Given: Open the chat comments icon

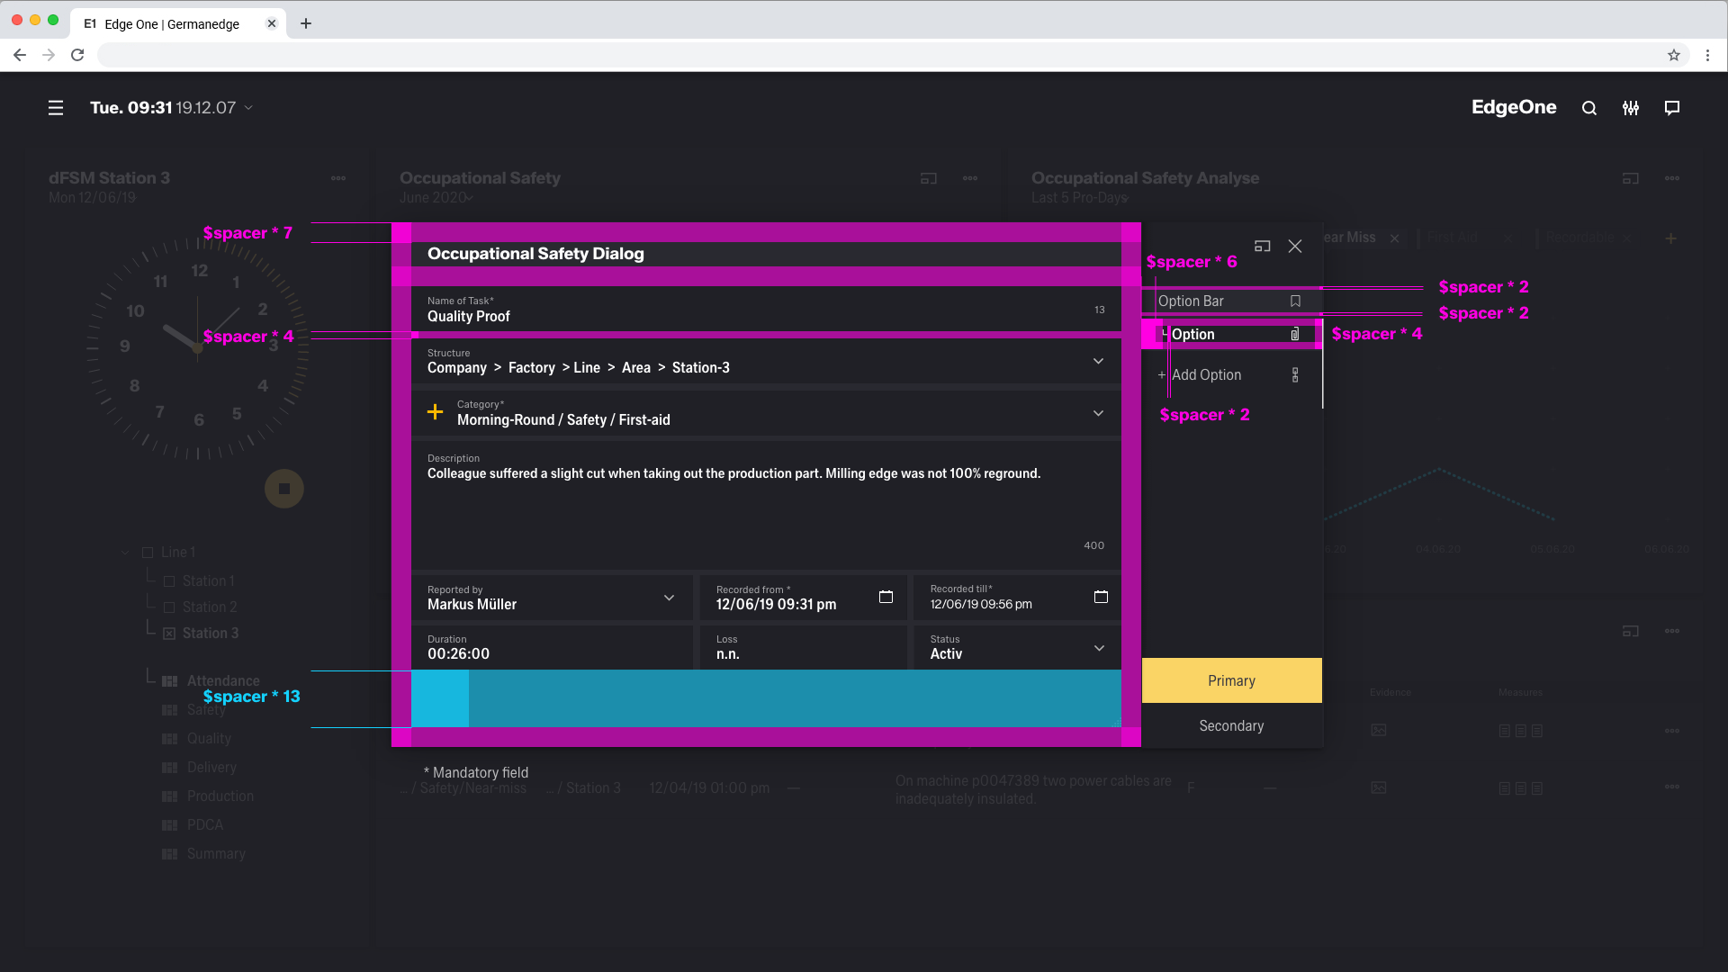Looking at the screenshot, I should click(1672, 108).
